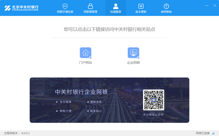Click the 转账方便 bullet text
This screenshot has width=219, height=136.
pyautogui.click(x=65, y=111)
